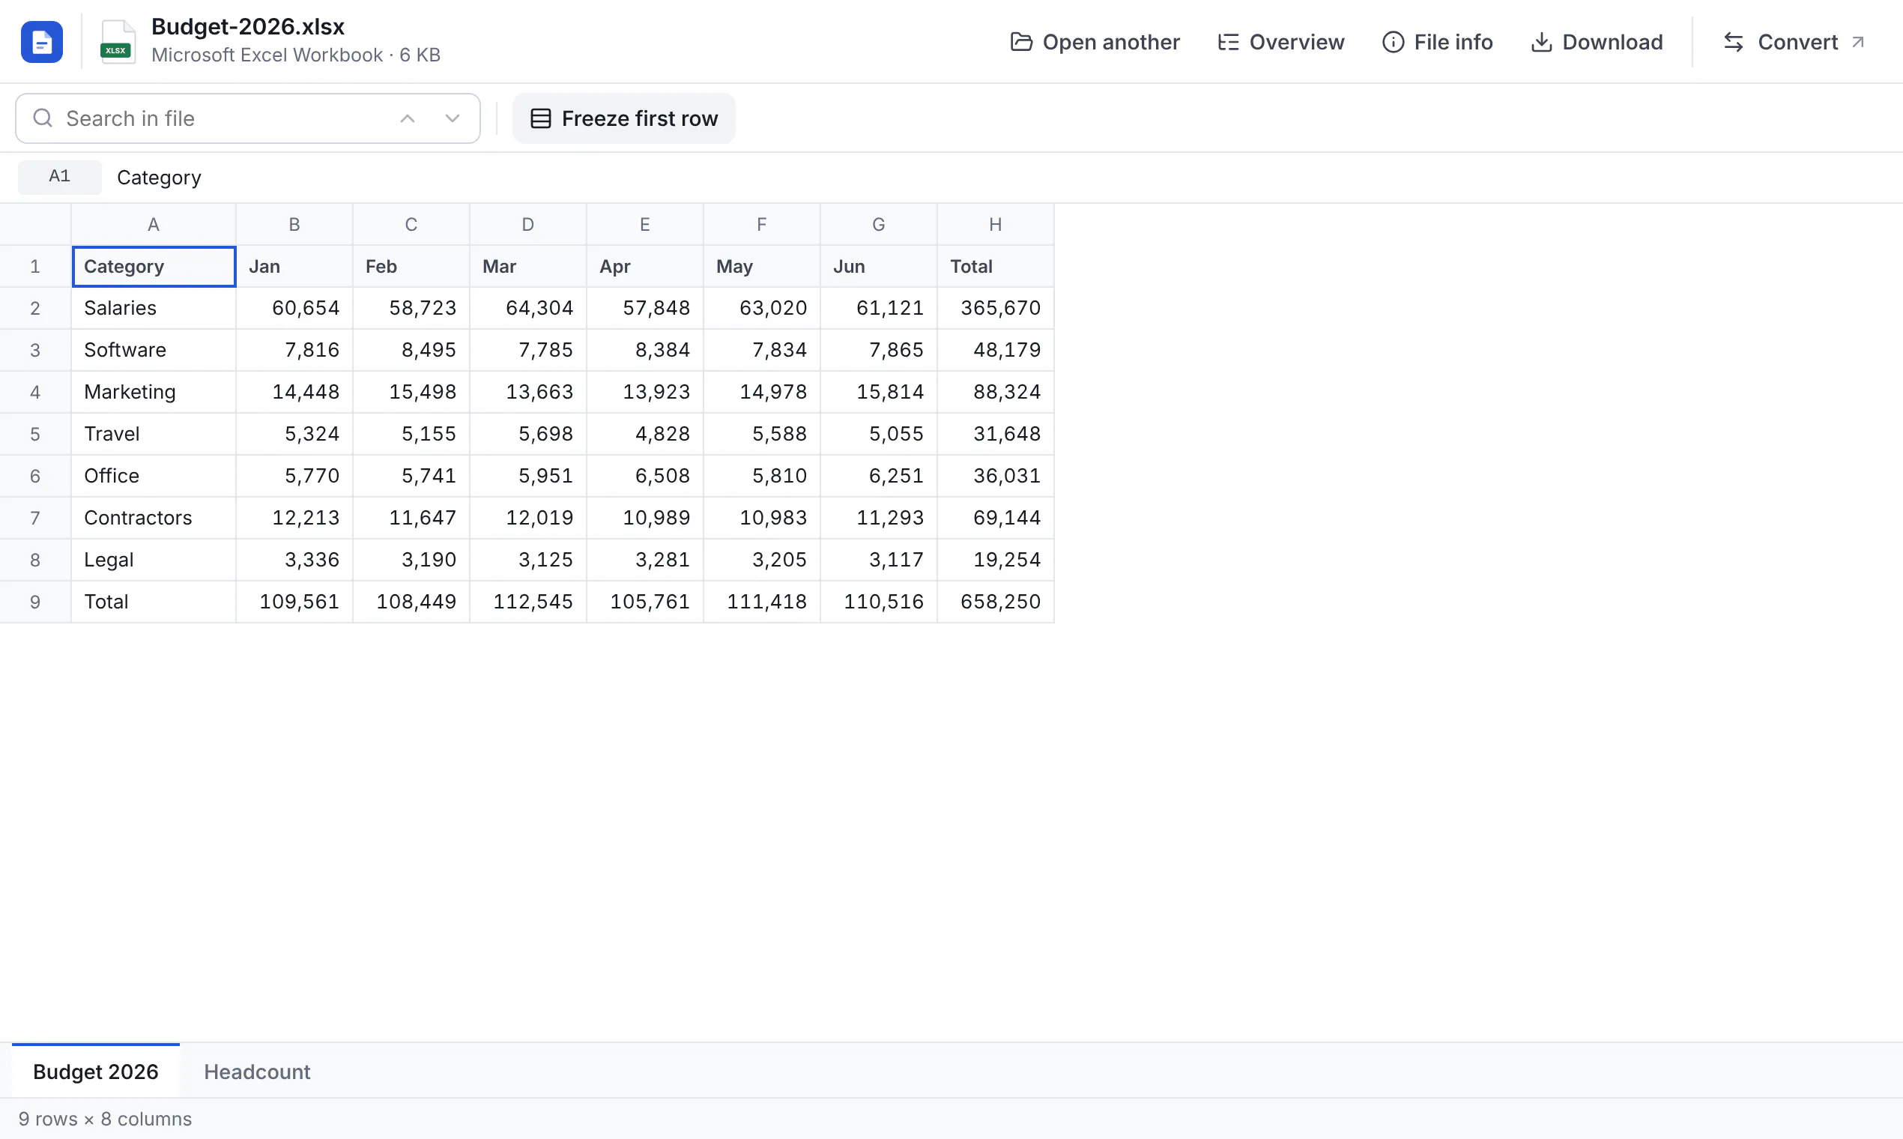Click the Office cell

pyautogui.click(x=154, y=476)
